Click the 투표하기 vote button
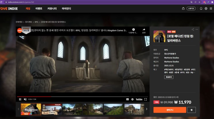This screenshot has height=119, width=214. (169, 77)
